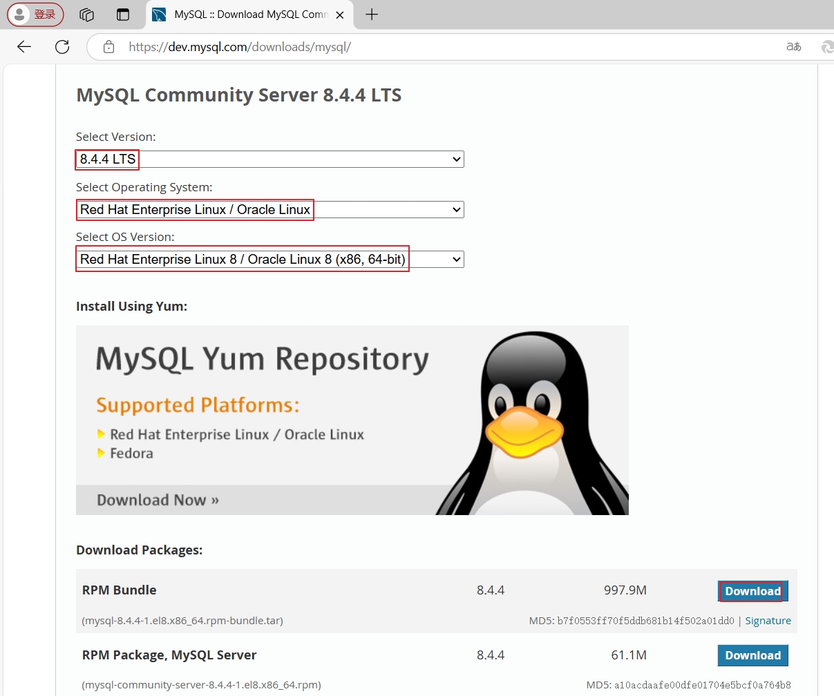Click the 61.1M size value

click(629, 655)
